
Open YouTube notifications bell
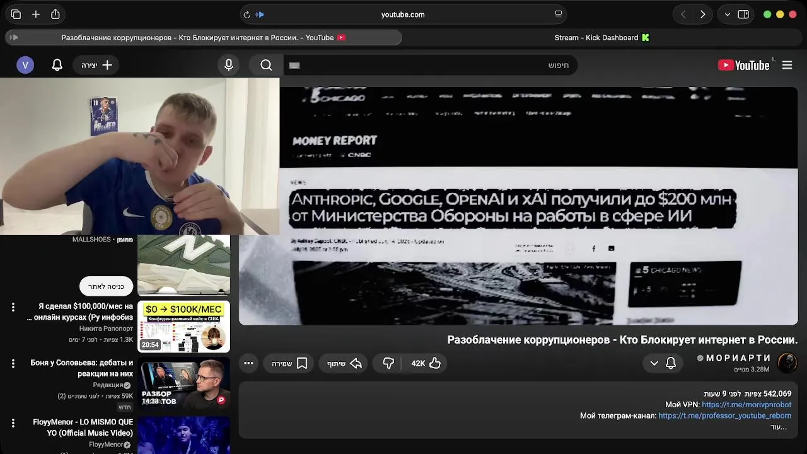click(x=57, y=65)
